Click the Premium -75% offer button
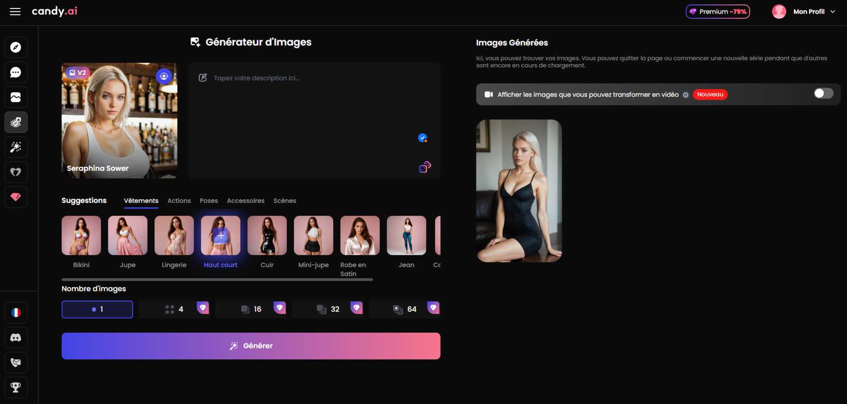This screenshot has height=404, width=847. (718, 12)
